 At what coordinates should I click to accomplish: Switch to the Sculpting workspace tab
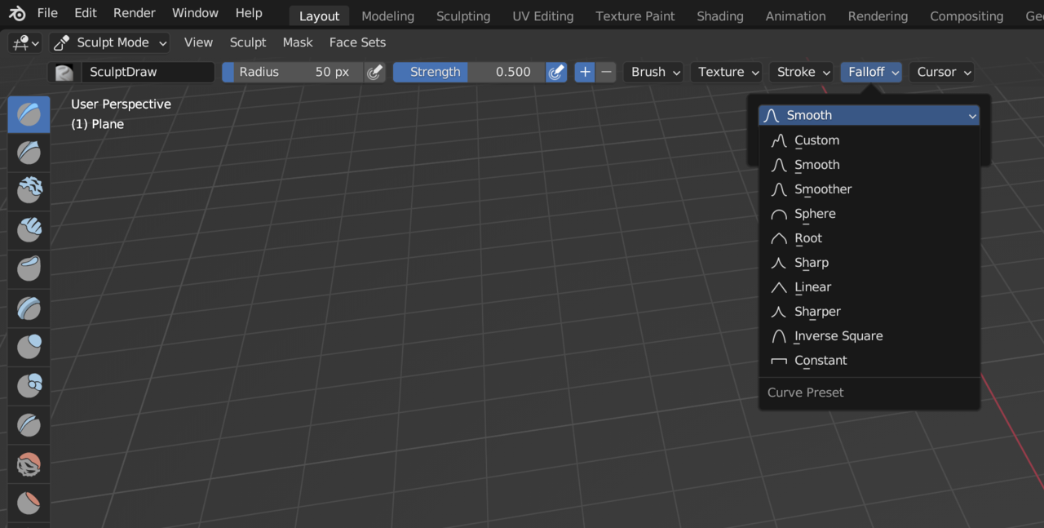click(463, 16)
